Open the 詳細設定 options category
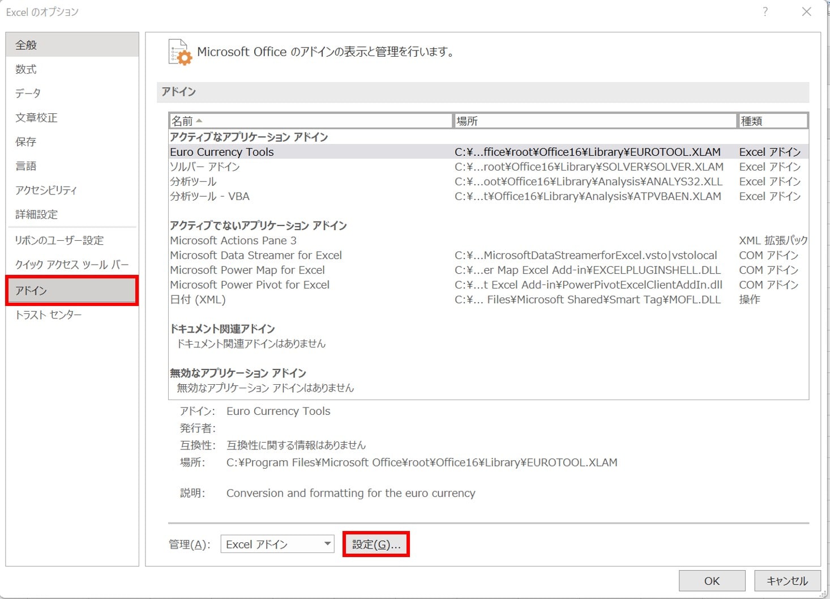This screenshot has height=599, width=830. point(72,214)
